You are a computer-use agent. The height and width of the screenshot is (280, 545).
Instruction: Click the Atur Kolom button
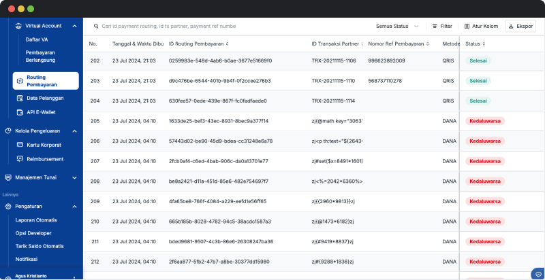481,27
